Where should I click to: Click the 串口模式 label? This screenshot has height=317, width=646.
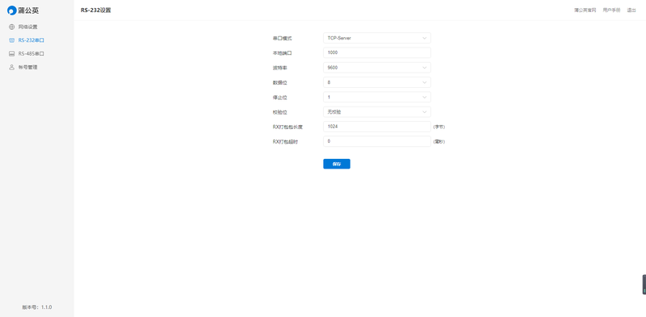(x=282, y=38)
